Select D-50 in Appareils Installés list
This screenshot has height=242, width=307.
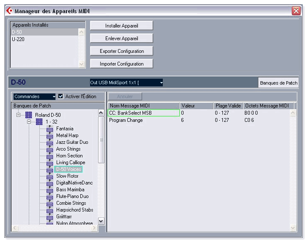45,32
